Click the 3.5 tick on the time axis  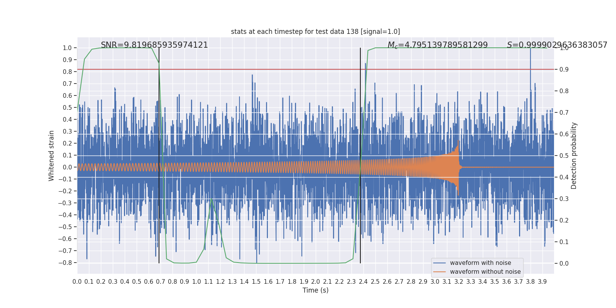(495, 282)
